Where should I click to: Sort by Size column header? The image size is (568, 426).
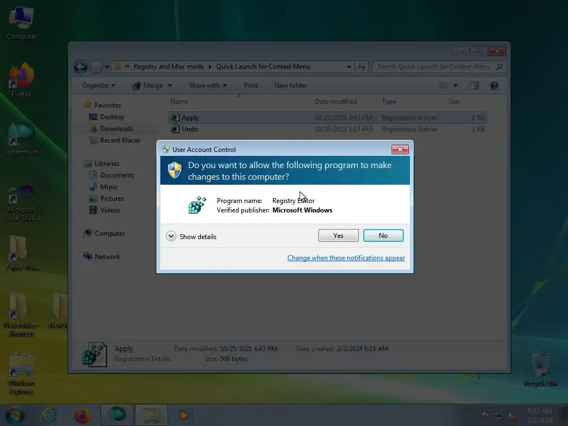pos(454,102)
